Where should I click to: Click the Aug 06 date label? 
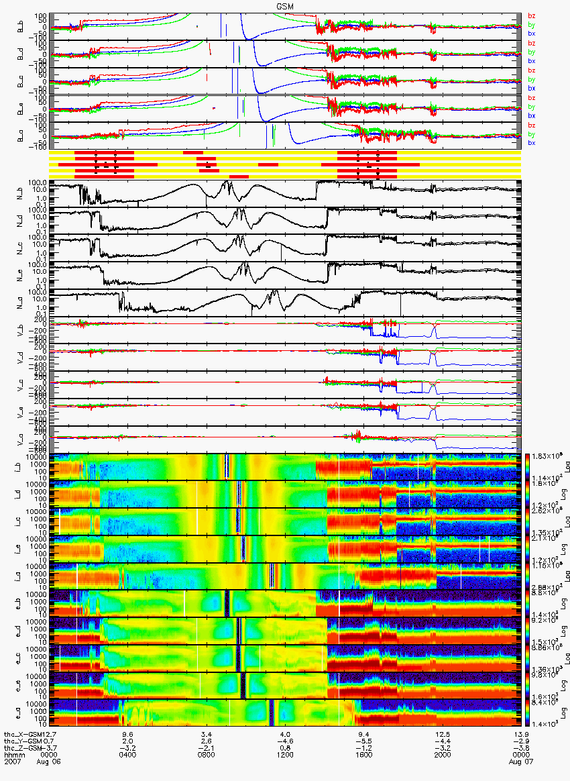[x=49, y=762]
